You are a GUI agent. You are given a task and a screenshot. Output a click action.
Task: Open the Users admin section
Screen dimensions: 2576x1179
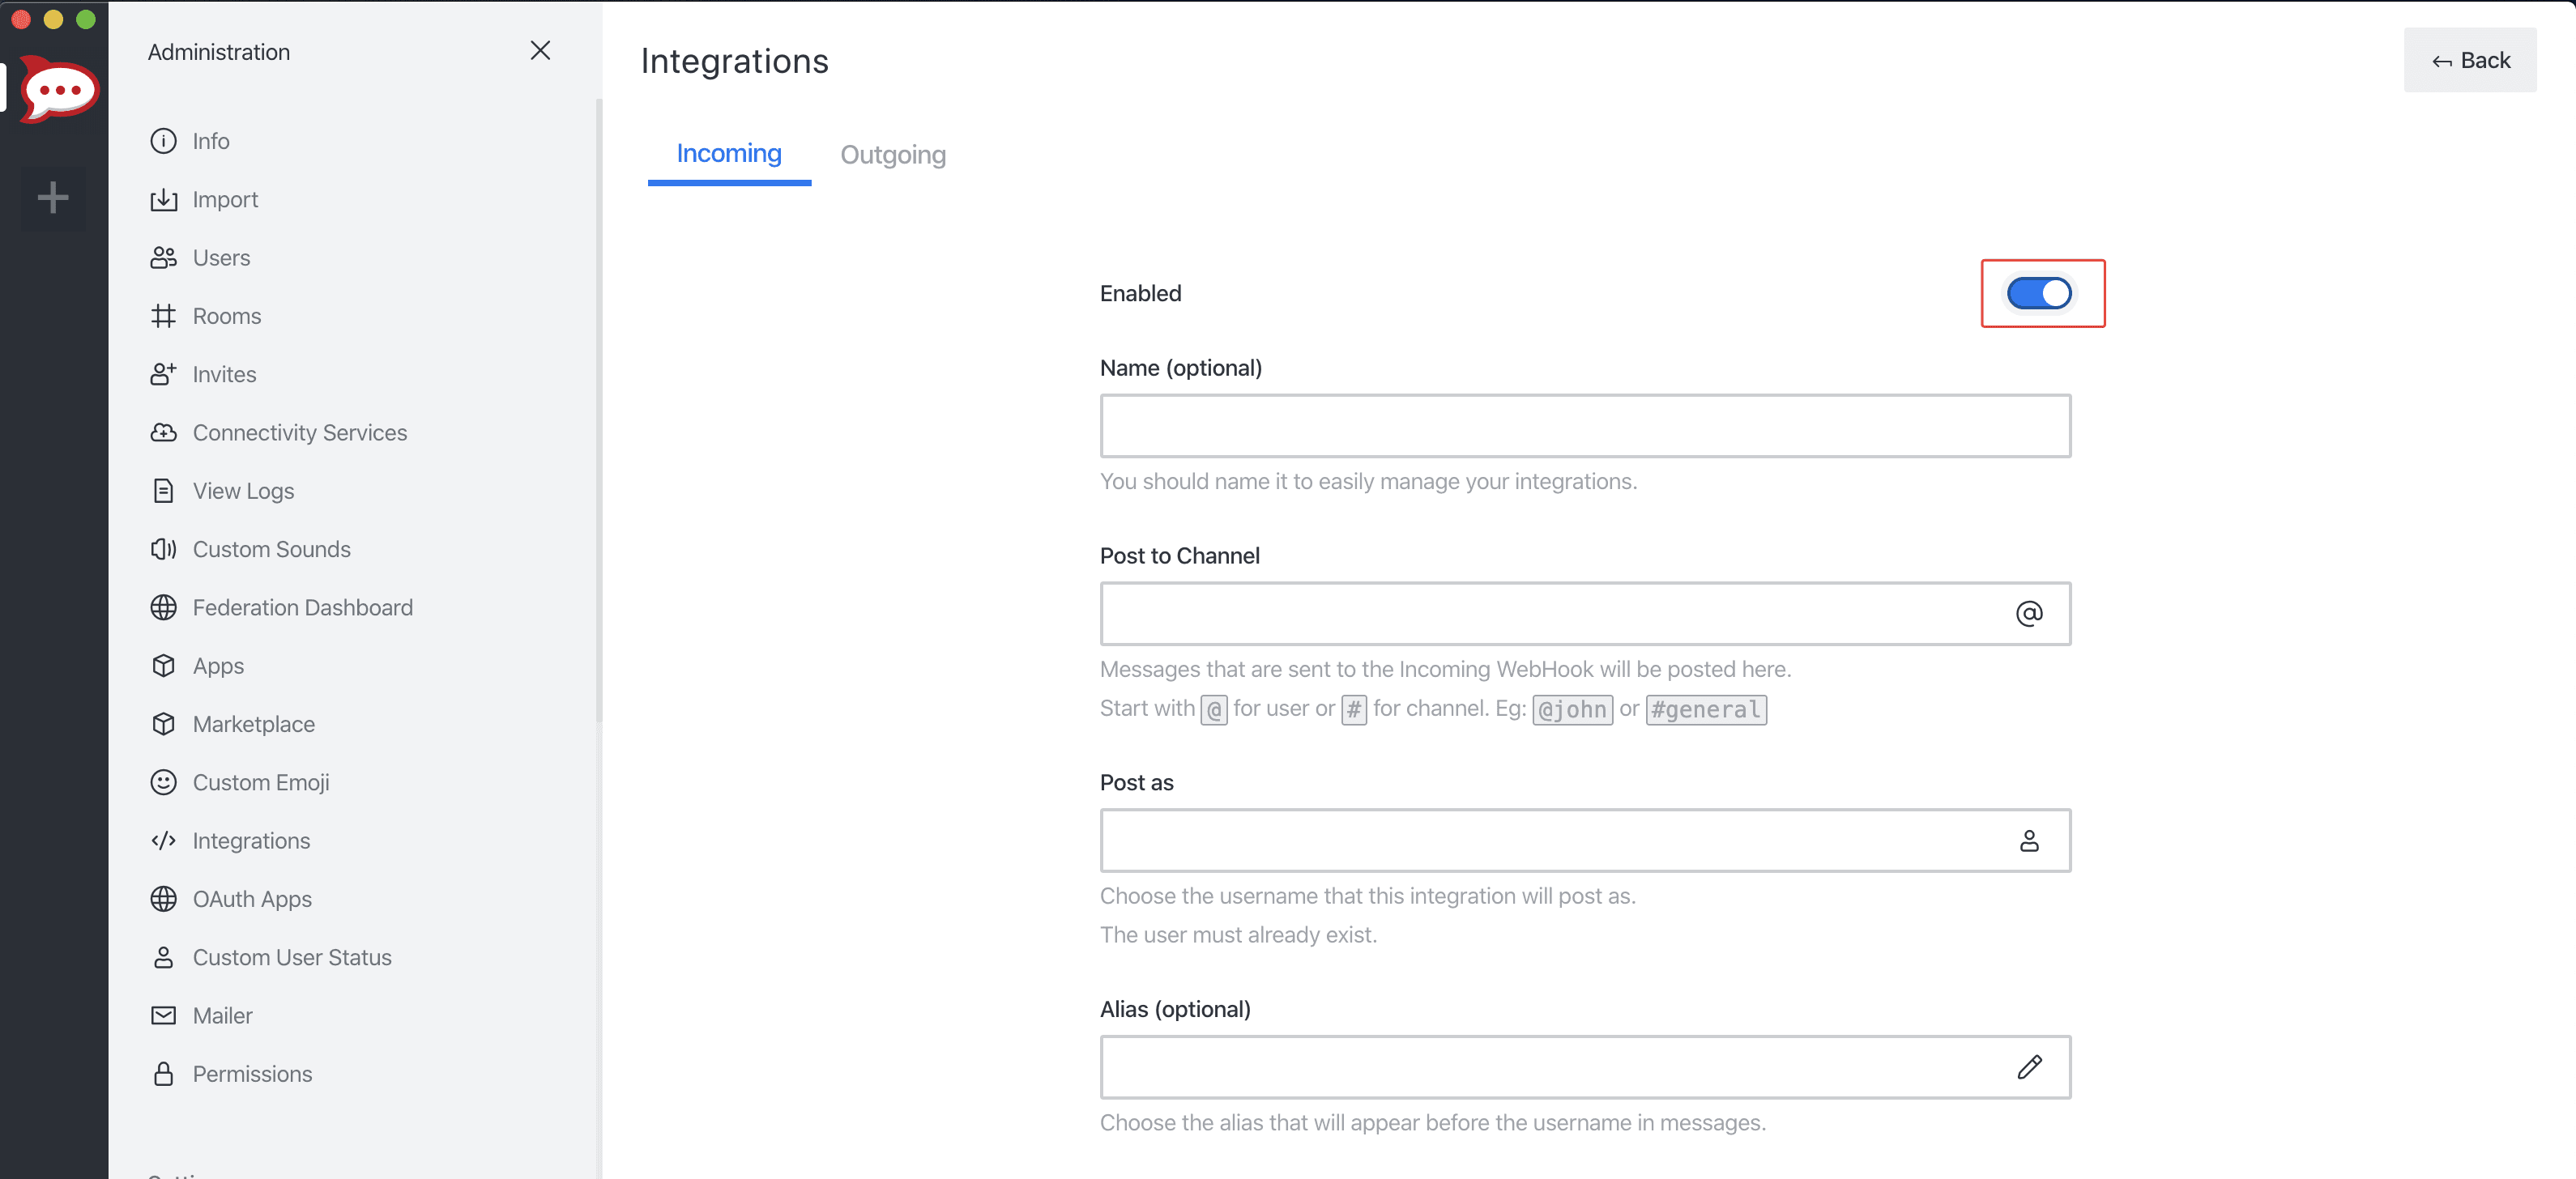pyautogui.click(x=220, y=257)
